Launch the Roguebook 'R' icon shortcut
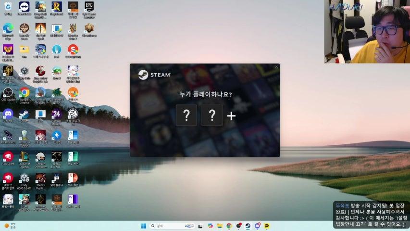410x231 pixels. coord(57,8)
